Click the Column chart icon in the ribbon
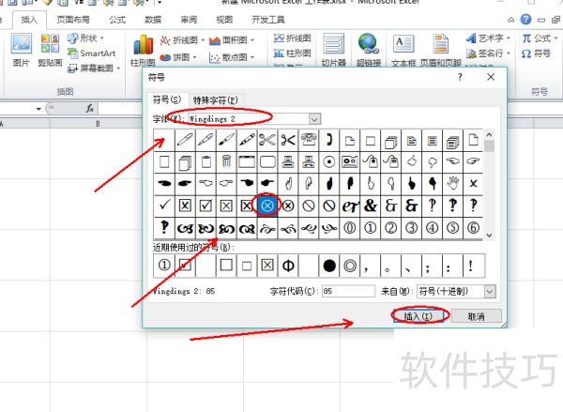 coord(143,51)
